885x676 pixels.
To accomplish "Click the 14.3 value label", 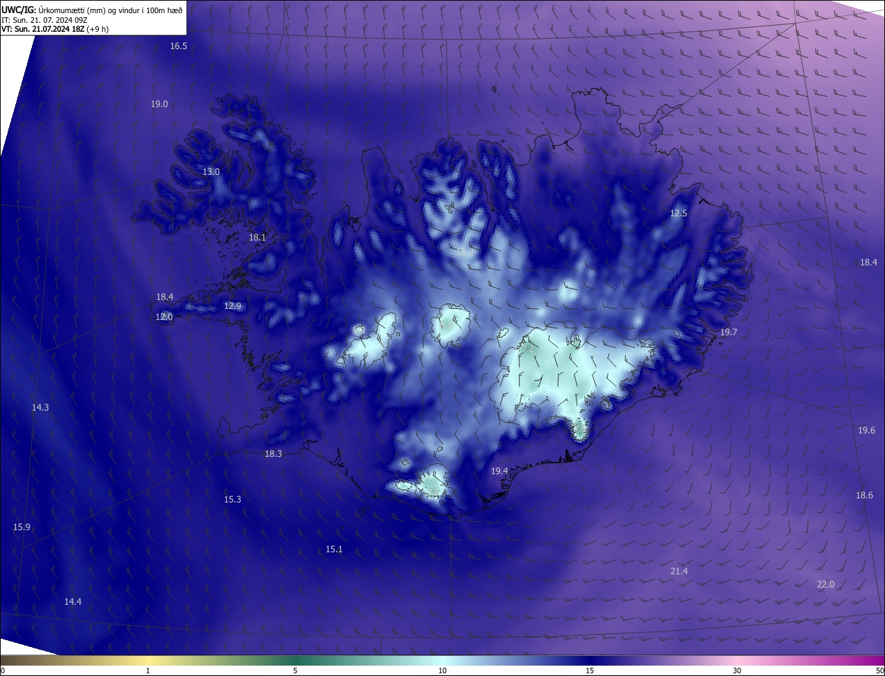I will pyautogui.click(x=40, y=408).
